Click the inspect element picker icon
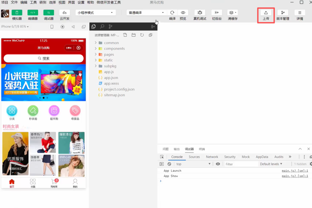Viewport: 312px width, 208px height. pyautogui.click(x=162, y=157)
